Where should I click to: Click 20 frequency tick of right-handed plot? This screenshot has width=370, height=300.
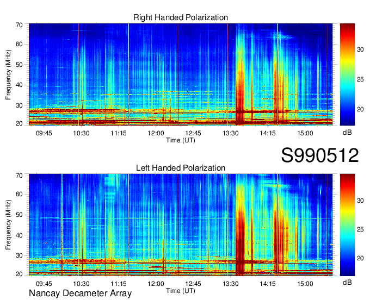pyautogui.click(x=19, y=123)
